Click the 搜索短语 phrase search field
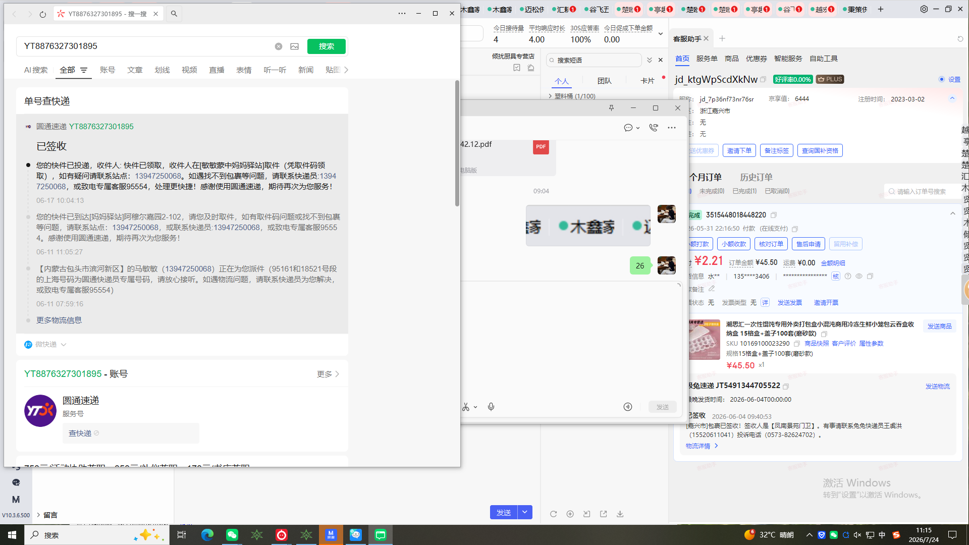Image resolution: width=969 pixels, height=545 pixels. pyautogui.click(x=595, y=60)
